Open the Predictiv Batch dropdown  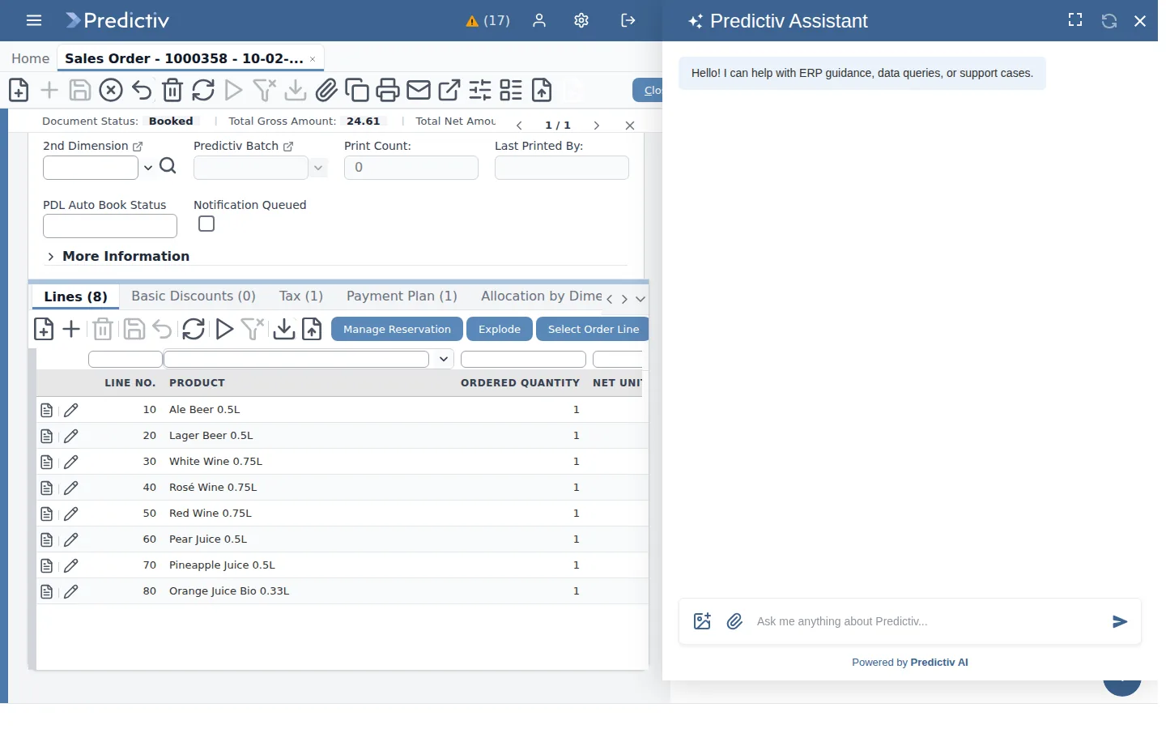coord(318,168)
